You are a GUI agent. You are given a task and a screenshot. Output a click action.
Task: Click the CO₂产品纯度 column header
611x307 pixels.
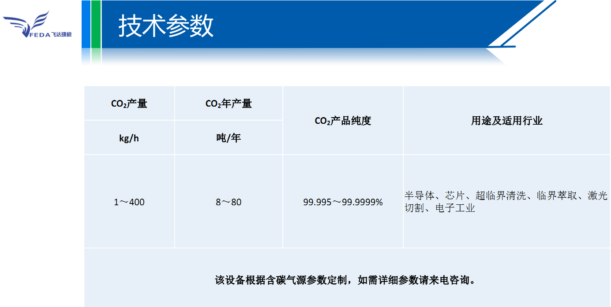(x=343, y=121)
